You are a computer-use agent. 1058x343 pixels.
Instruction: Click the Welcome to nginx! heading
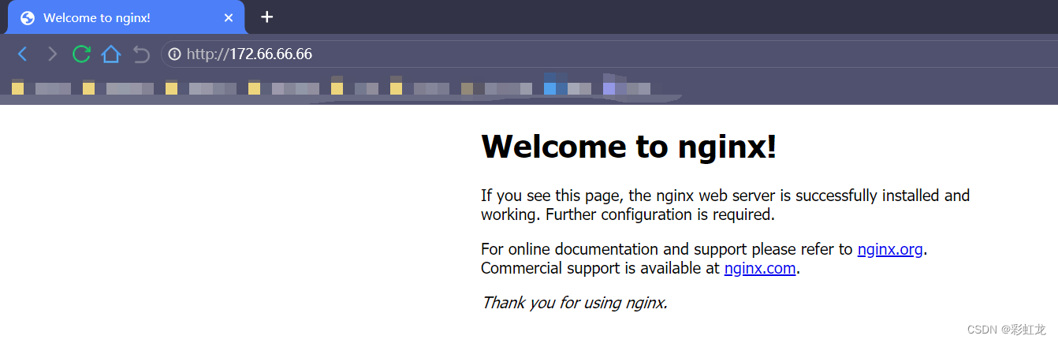(628, 147)
